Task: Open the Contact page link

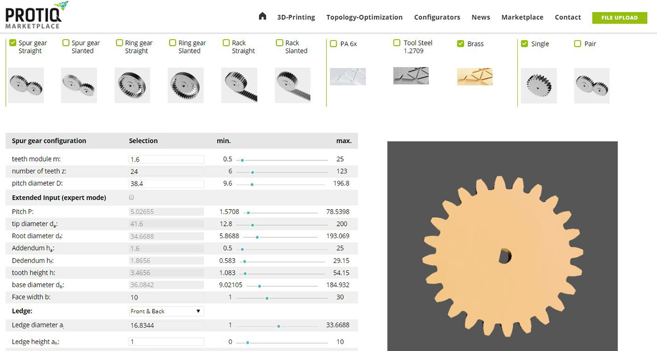Action: pyautogui.click(x=568, y=17)
